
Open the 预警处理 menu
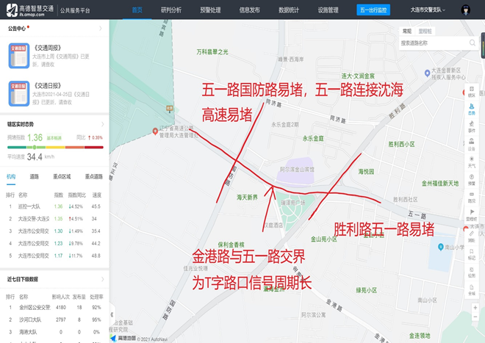pos(210,10)
